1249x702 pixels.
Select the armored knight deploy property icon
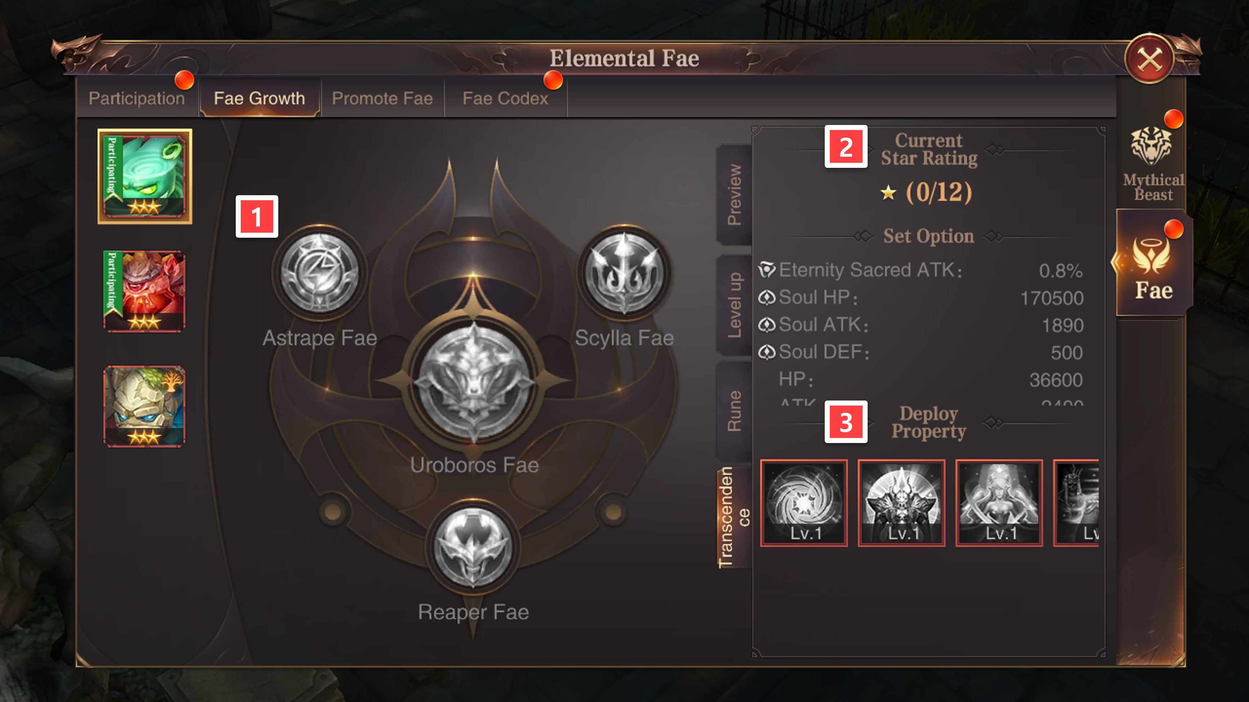pyautogui.click(x=901, y=503)
